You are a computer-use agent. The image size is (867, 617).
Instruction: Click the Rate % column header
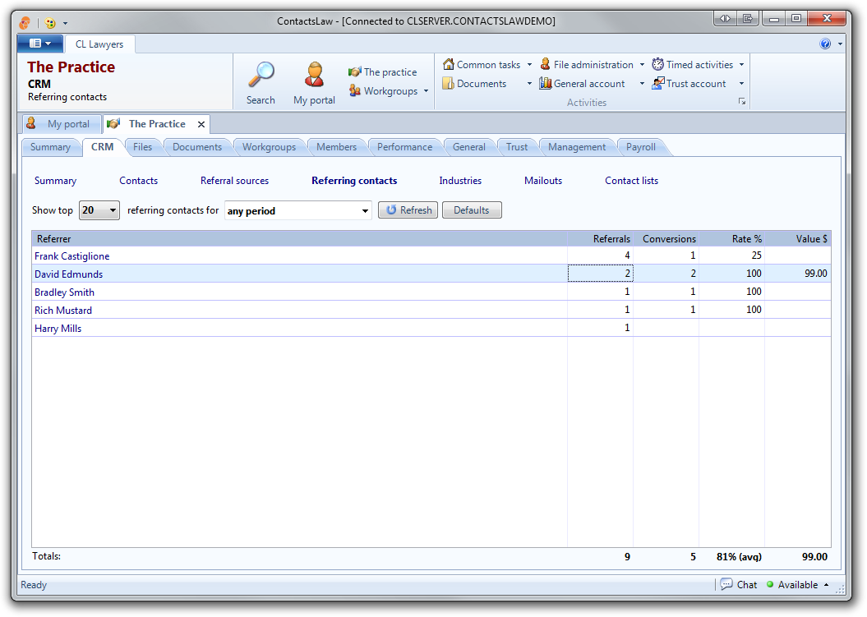click(x=731, y=239)
